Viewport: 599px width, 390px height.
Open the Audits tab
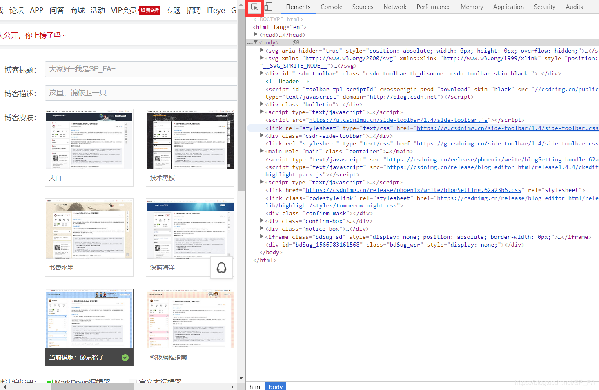[x=574, y=7]
